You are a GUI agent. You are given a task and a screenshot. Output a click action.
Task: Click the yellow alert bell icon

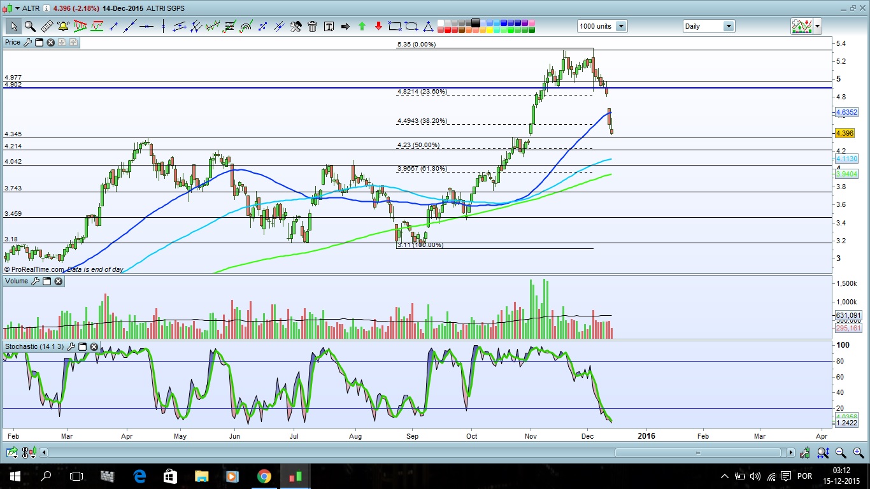(x=63, y=26)
